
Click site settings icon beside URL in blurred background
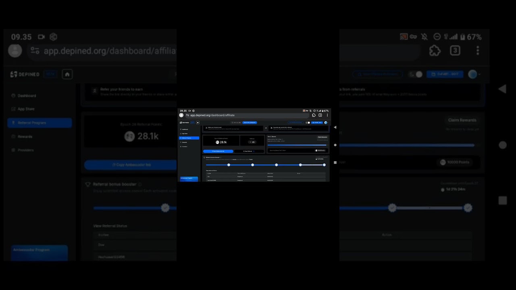point(35,51)
